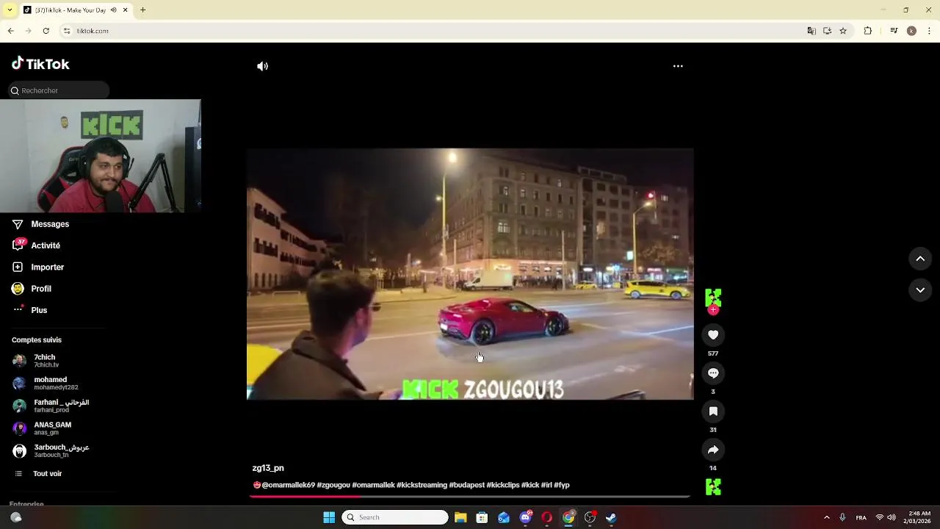Open the #omarmallek hashtag

pyautogui.click(x=373, y=485)
